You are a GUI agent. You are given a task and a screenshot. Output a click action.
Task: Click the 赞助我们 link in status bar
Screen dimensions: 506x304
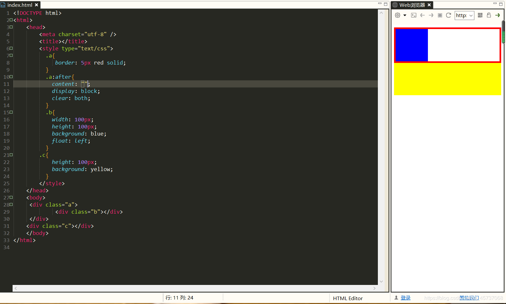470,298
